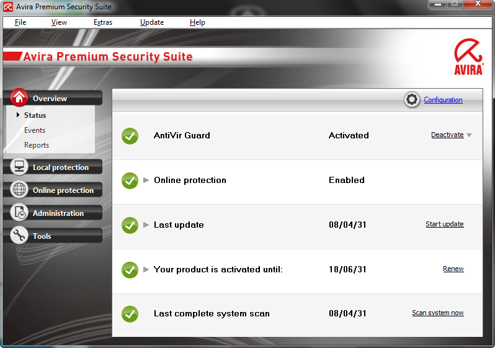Click the Tools wrench icon
Viewport: 495px width, 348px height.
tap(19, 235)
